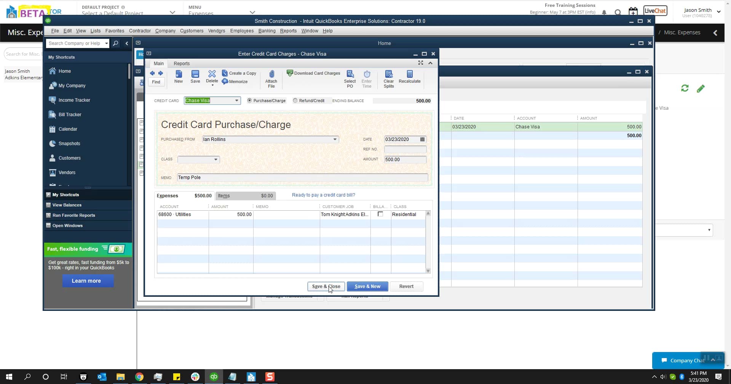Delete the current credit card charge
The height and width of the screenshot is (384, 731).
[212, 77]
